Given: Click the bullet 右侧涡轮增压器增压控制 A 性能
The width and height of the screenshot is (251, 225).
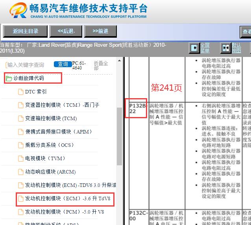Looking at the screenshot, I should pyautogui.click(x=221, y=114).
